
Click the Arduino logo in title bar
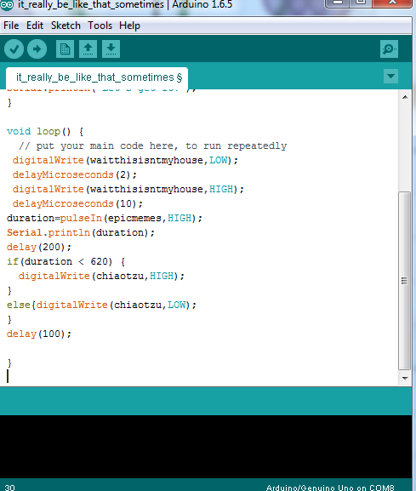point(7,4)
